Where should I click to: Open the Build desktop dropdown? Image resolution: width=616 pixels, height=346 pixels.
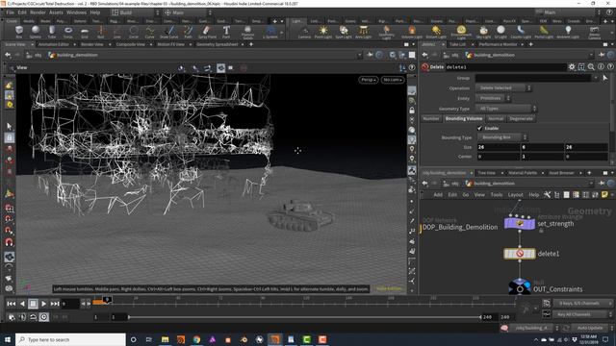point(135,12)
